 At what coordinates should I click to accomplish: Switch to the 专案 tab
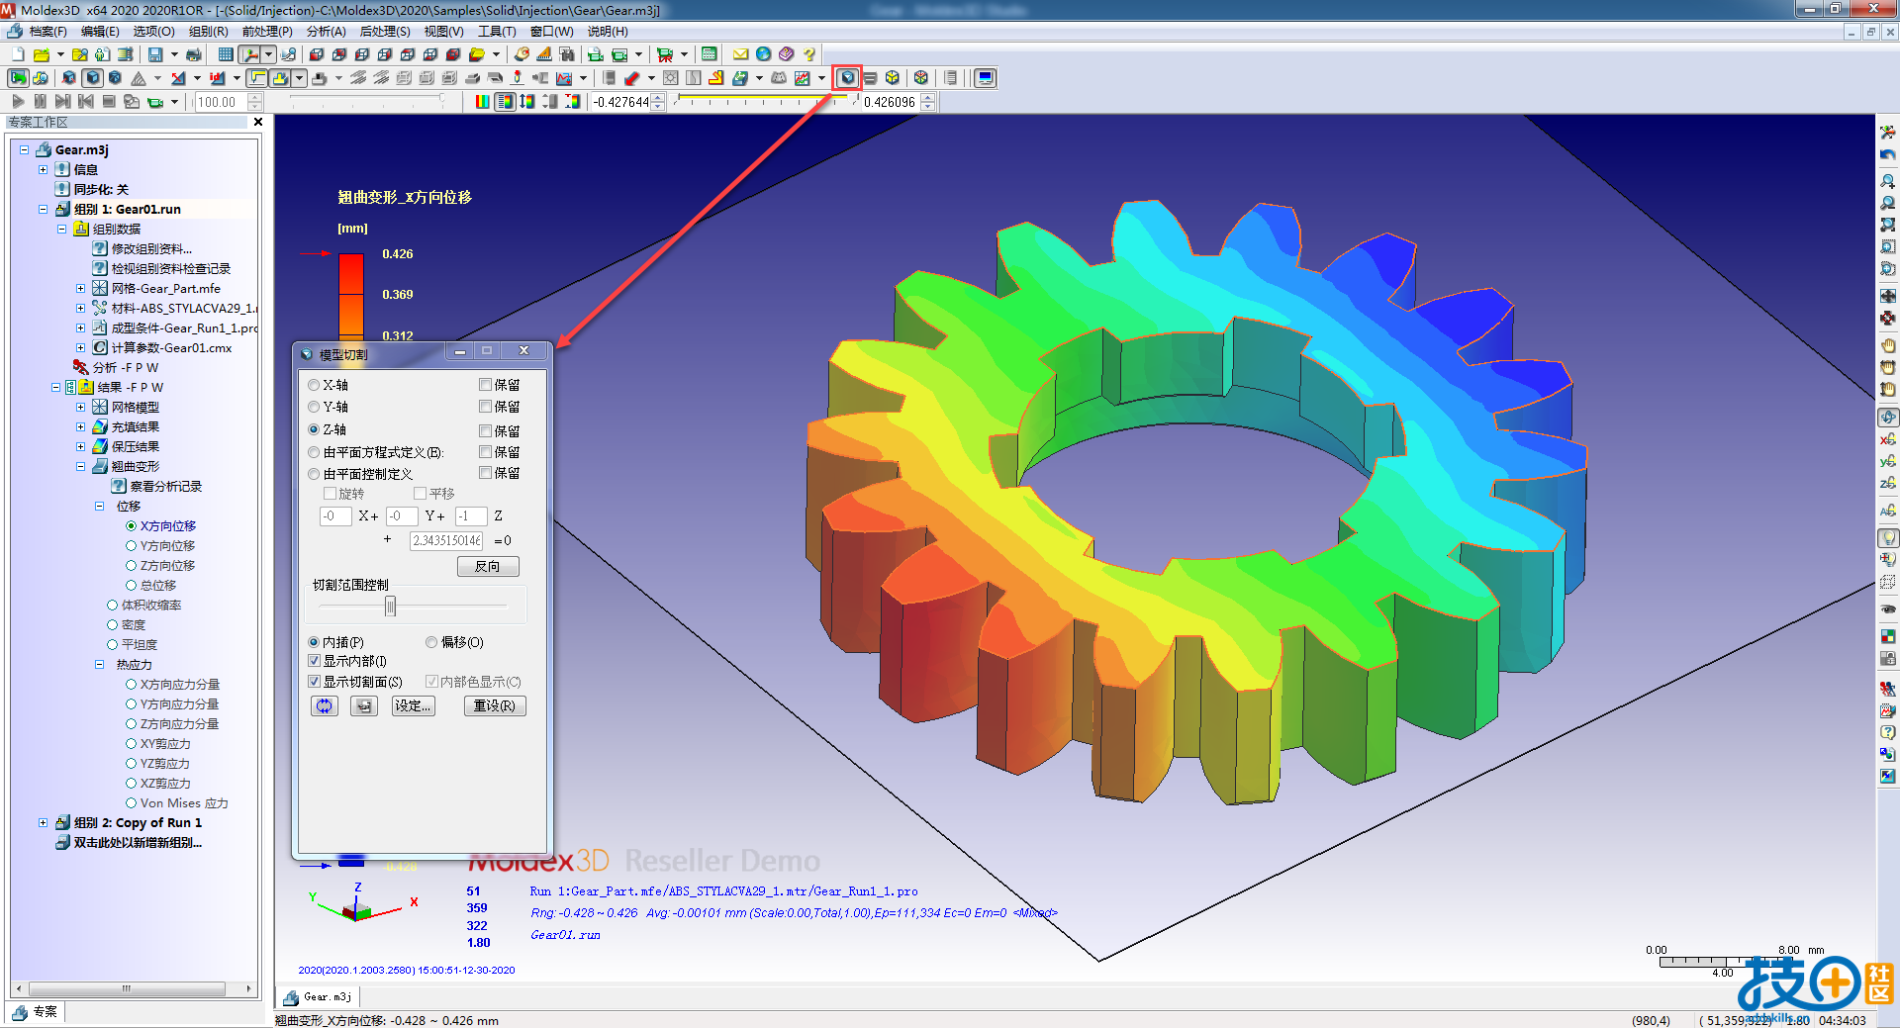(x=37, y=1011)
